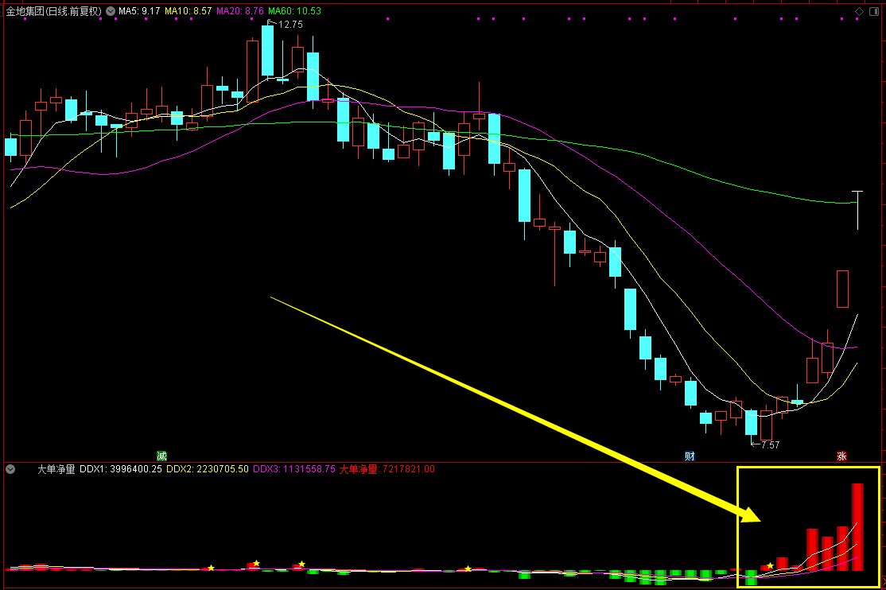Click the 12.75 high price label

(290, 25)
